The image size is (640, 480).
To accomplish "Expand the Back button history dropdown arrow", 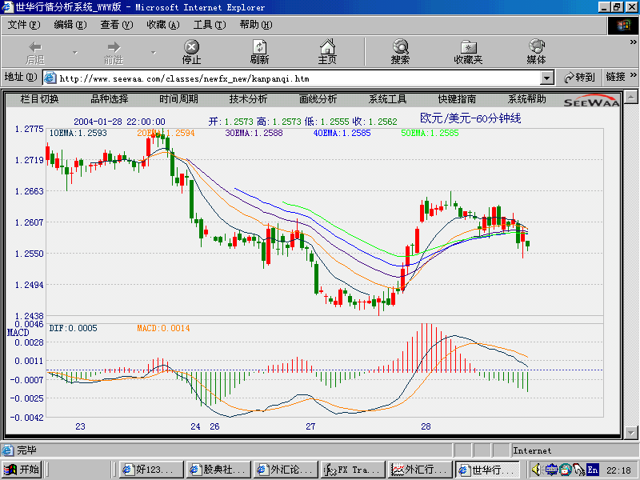I will point(75,53).
